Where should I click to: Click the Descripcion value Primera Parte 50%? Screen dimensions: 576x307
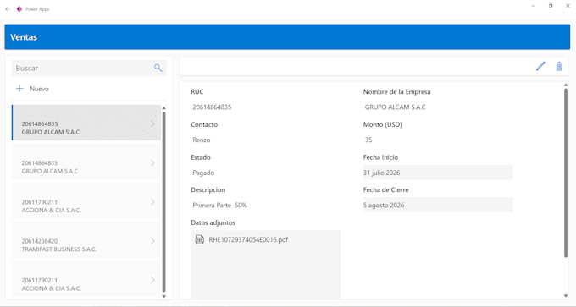[219, 205]
